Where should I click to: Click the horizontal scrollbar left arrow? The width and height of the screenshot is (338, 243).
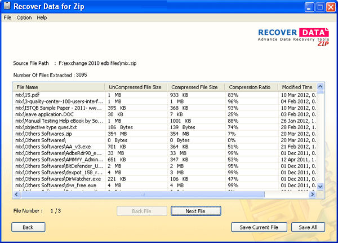16,193
